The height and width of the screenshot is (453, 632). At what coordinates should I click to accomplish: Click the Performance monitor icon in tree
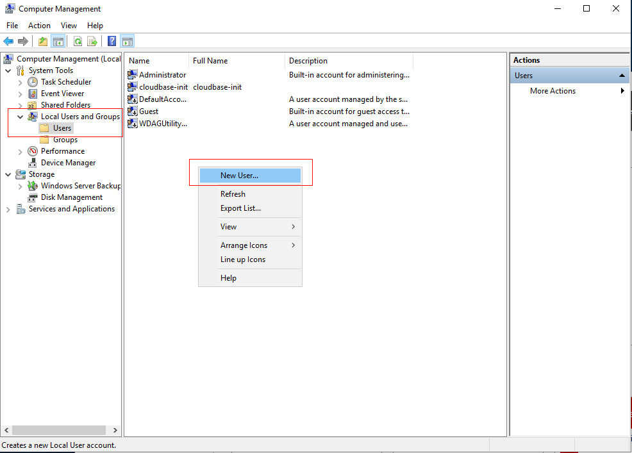click(x=33, y=151)
